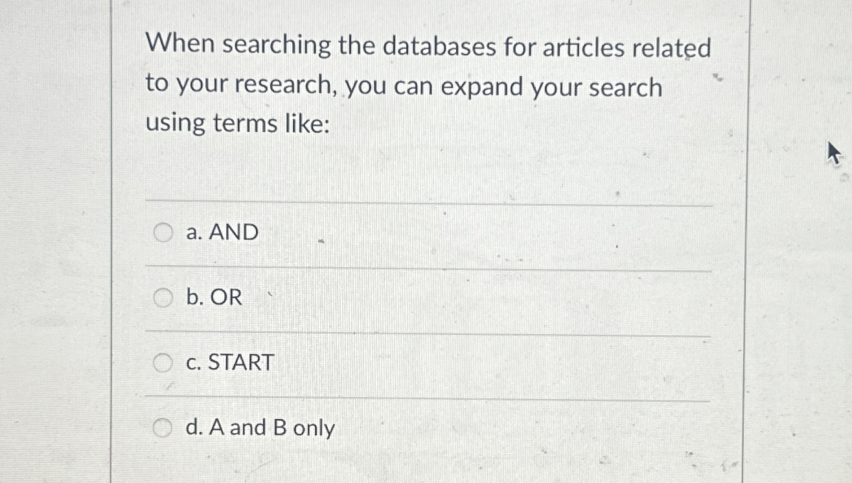Click the answer text "d. A and B only"

coord(259,427)
